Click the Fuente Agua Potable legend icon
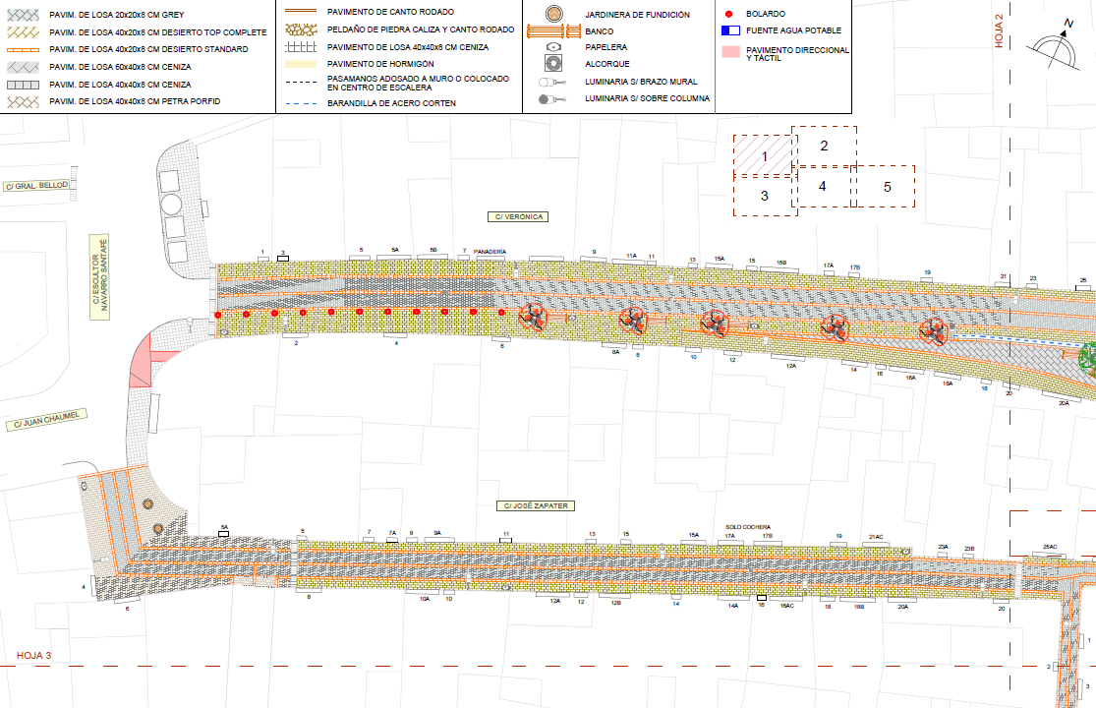The height and width of the screenshot is (708, 1096). (727, 30)
